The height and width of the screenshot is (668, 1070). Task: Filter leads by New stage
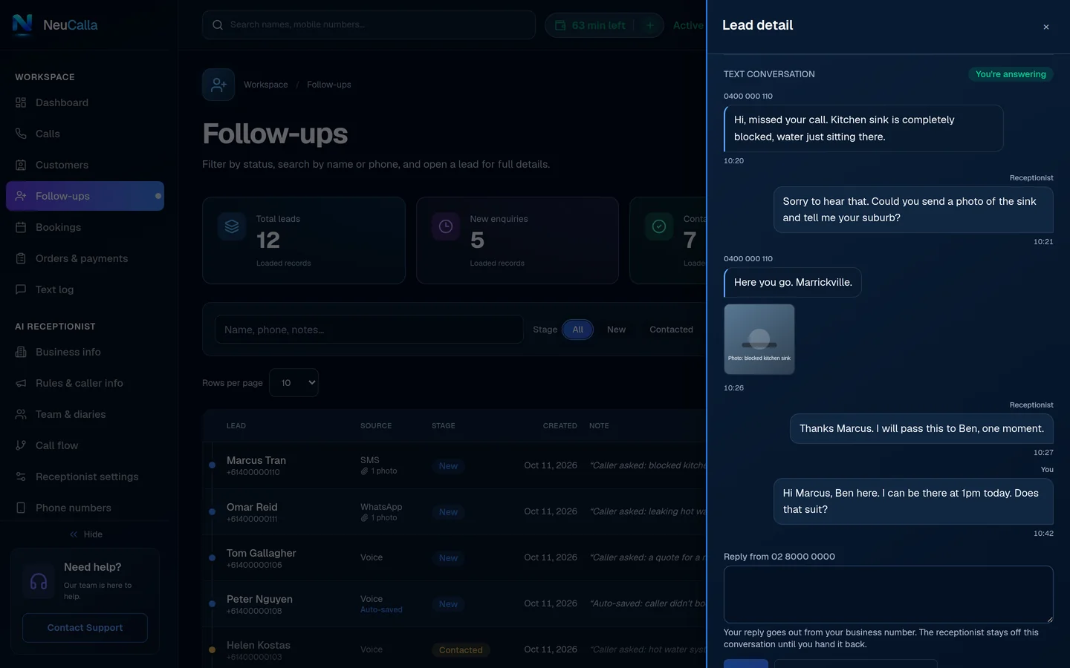coord(616,330)
